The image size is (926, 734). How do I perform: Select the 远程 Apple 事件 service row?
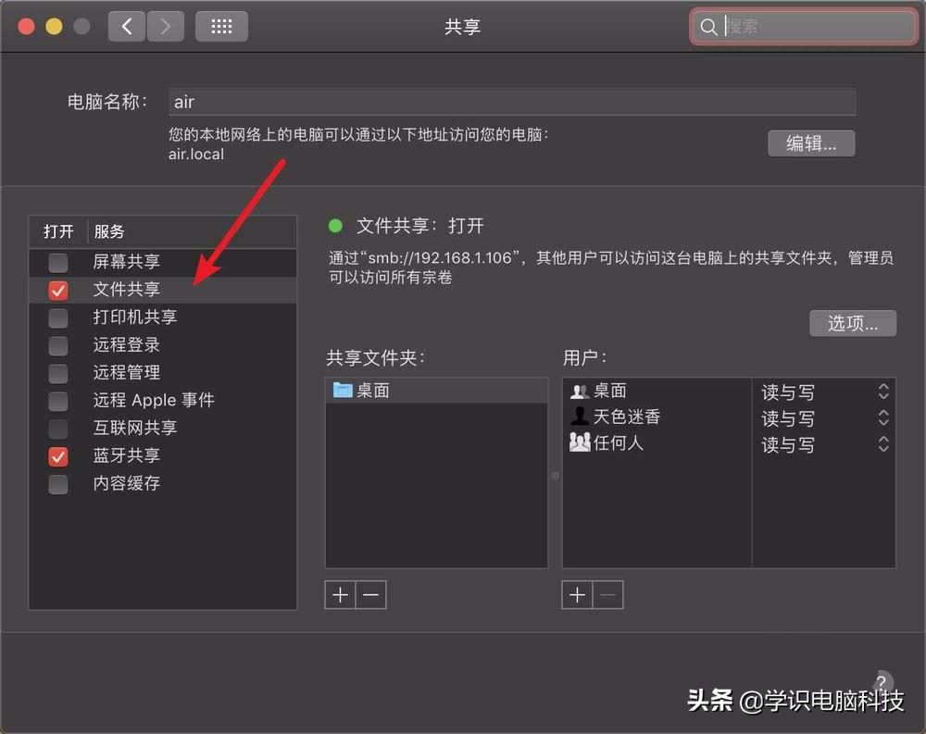[x=163, y=401]
